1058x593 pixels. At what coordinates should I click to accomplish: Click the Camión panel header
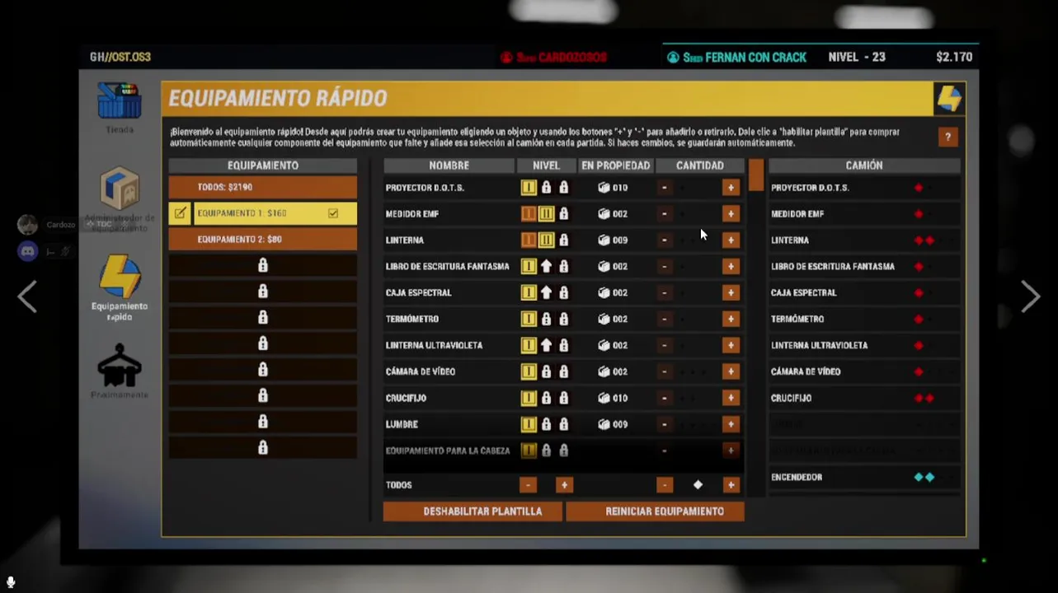click(x=864, y=166)
